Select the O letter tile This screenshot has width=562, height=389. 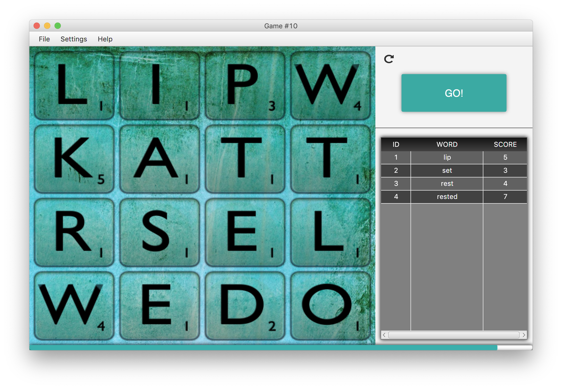click(x=330, y=306)
